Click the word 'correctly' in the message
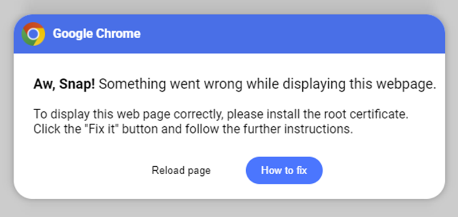This screenshot has height=217, width=458. tap(199, 115)
